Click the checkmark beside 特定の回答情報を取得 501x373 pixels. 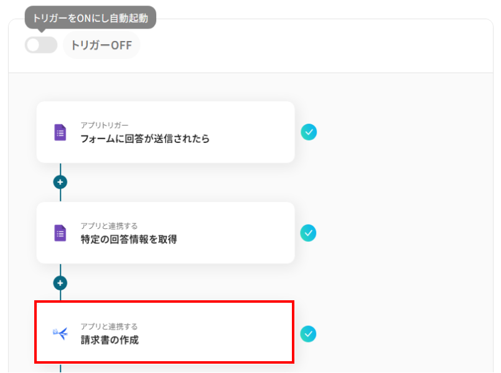(x=309, y=233)
